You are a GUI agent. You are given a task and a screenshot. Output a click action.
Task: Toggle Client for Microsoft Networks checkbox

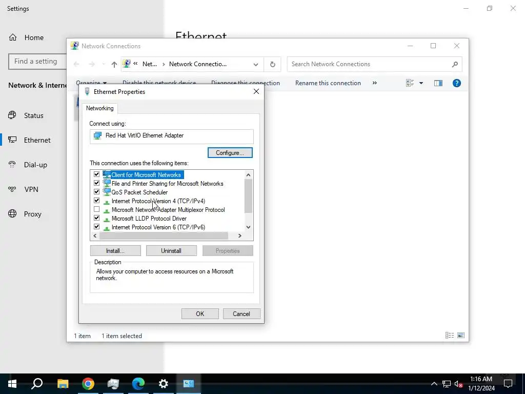click(97, 174)
